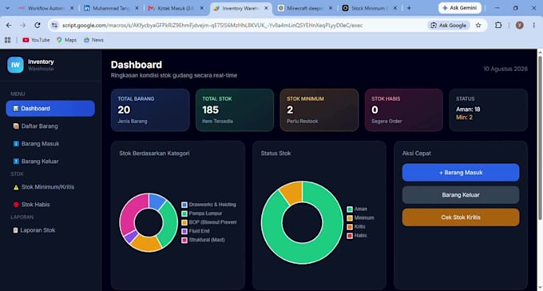Open the YouTube bookmark
This screenshot has width=543, height=291.
click(x=36, y=40)
